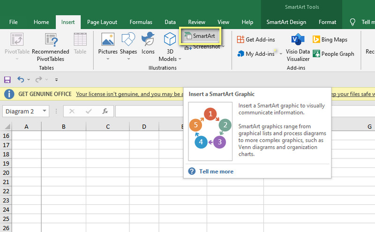Viewport: 375px width, 232px height.
Task: Cancel the formula bar entry with the X
Action: [72, 111]
